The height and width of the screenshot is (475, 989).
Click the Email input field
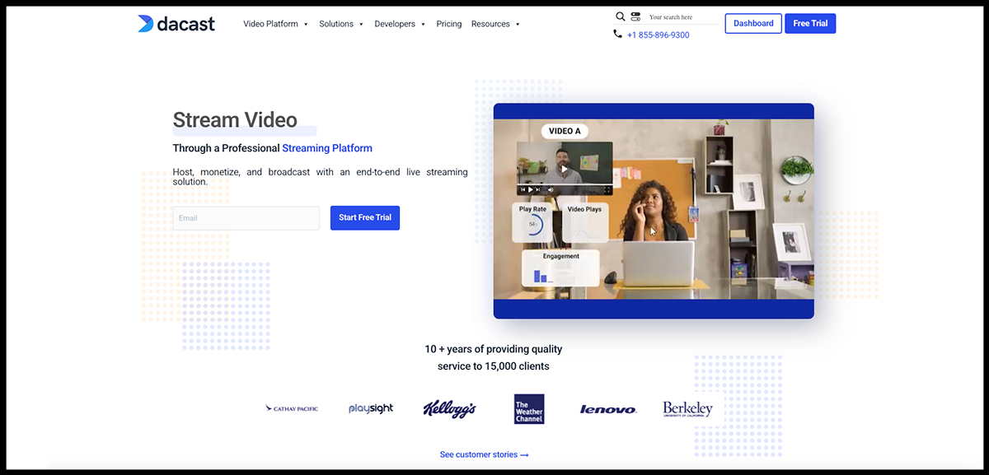point(246,218)
